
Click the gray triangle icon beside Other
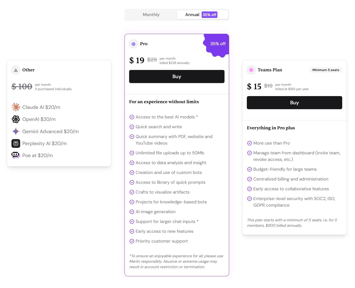tap(16, 70)
